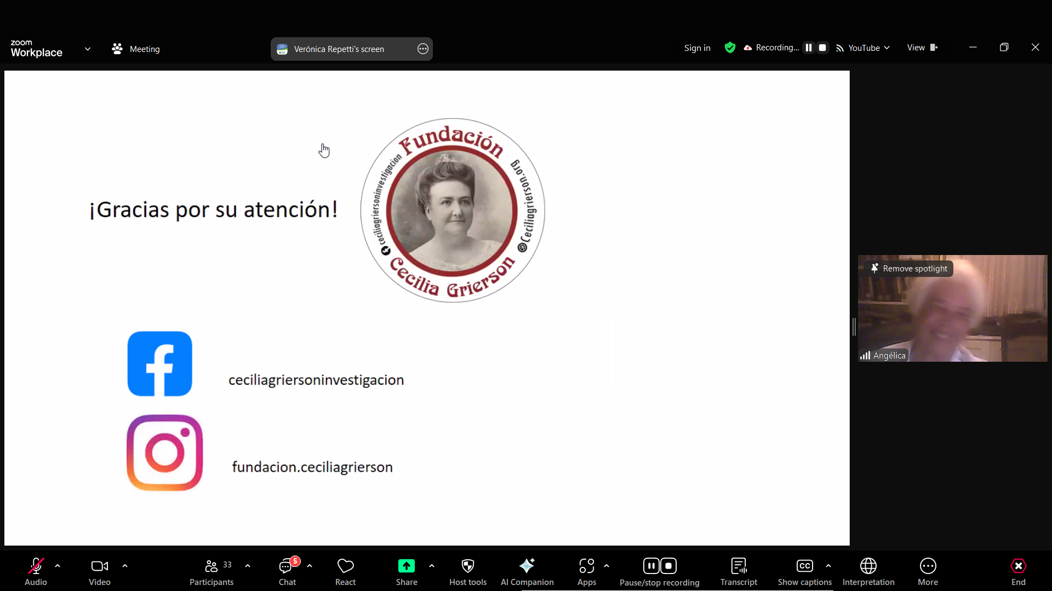Toggle the Video camera button

99,571
